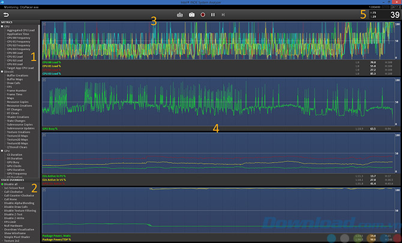Collapse the CPU metrics group

coord(2,26)
